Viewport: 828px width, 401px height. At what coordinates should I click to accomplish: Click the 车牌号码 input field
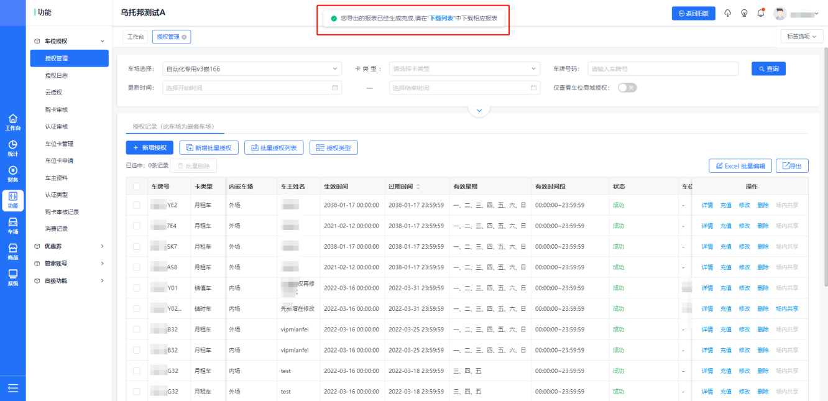click(663, 68)
